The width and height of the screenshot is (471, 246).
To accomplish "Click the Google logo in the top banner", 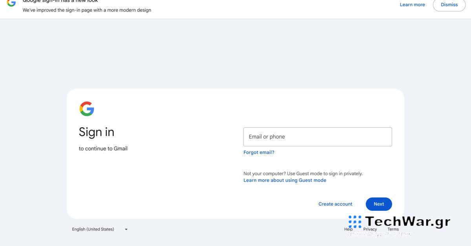I will tap(11, 3).
